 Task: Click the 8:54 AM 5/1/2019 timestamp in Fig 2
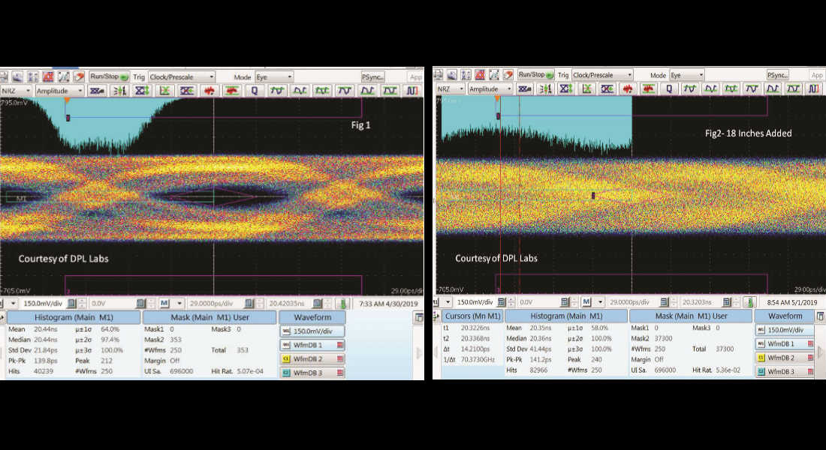click(x=791, y=302)
